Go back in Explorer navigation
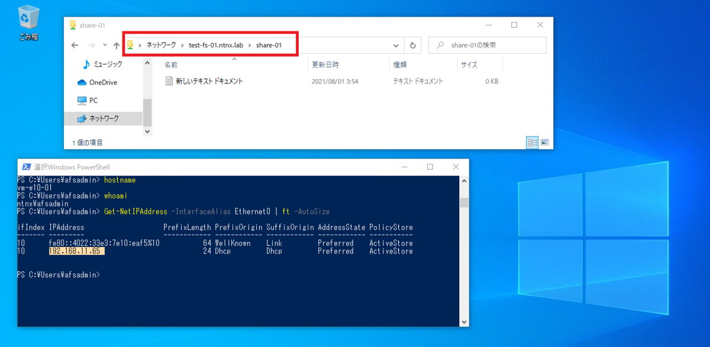 [75, 45]
